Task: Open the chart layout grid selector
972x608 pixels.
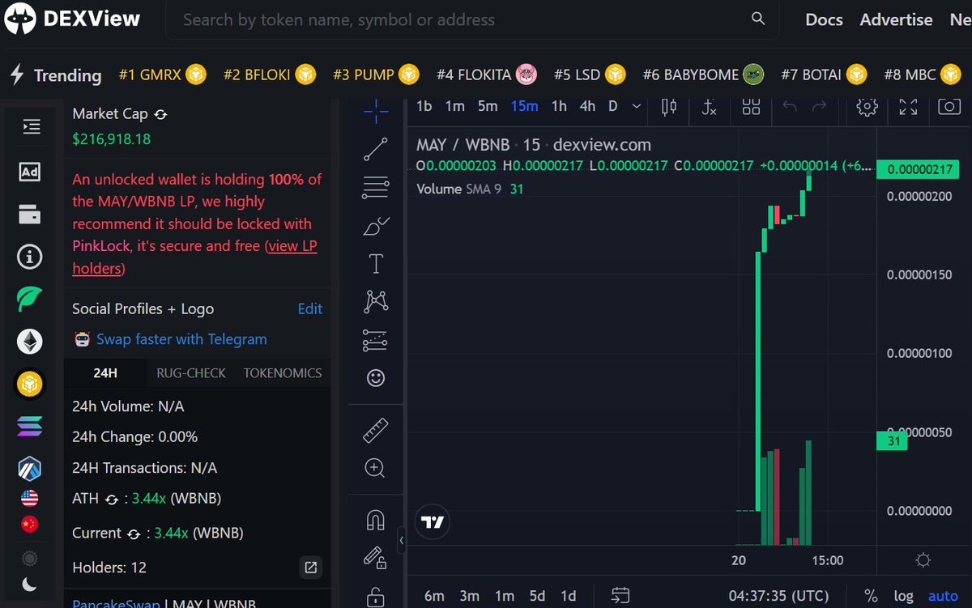Action: point(751,106)
